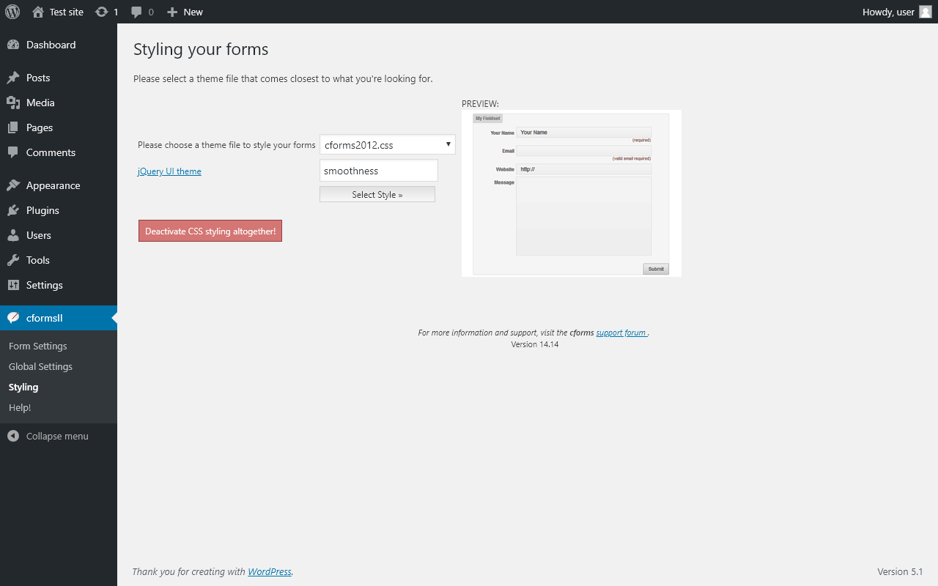This screenshot has height=586, width=938.
Task: Click the New content label
Action: (193, 12)
